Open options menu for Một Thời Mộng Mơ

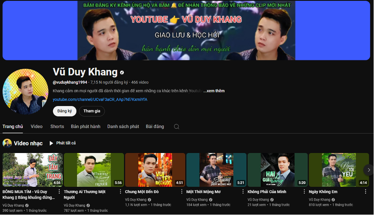243,192
